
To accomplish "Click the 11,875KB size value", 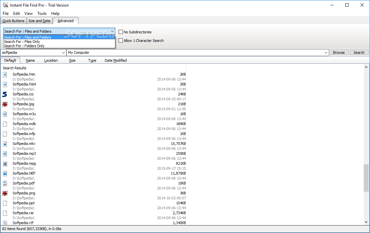I will (178, 173).
